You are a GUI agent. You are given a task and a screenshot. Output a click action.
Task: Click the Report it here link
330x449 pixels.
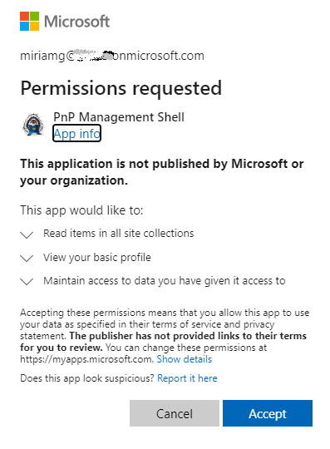(187, 378)
